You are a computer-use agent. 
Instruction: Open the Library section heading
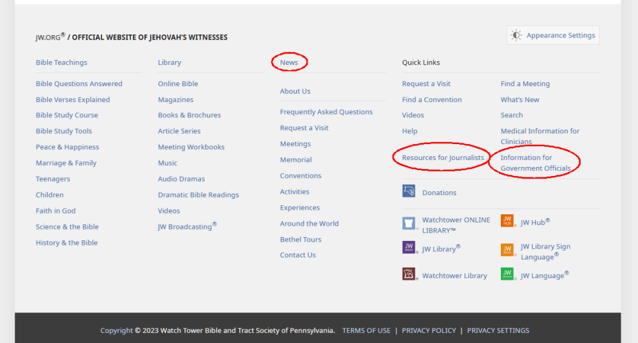click(170, 62)
